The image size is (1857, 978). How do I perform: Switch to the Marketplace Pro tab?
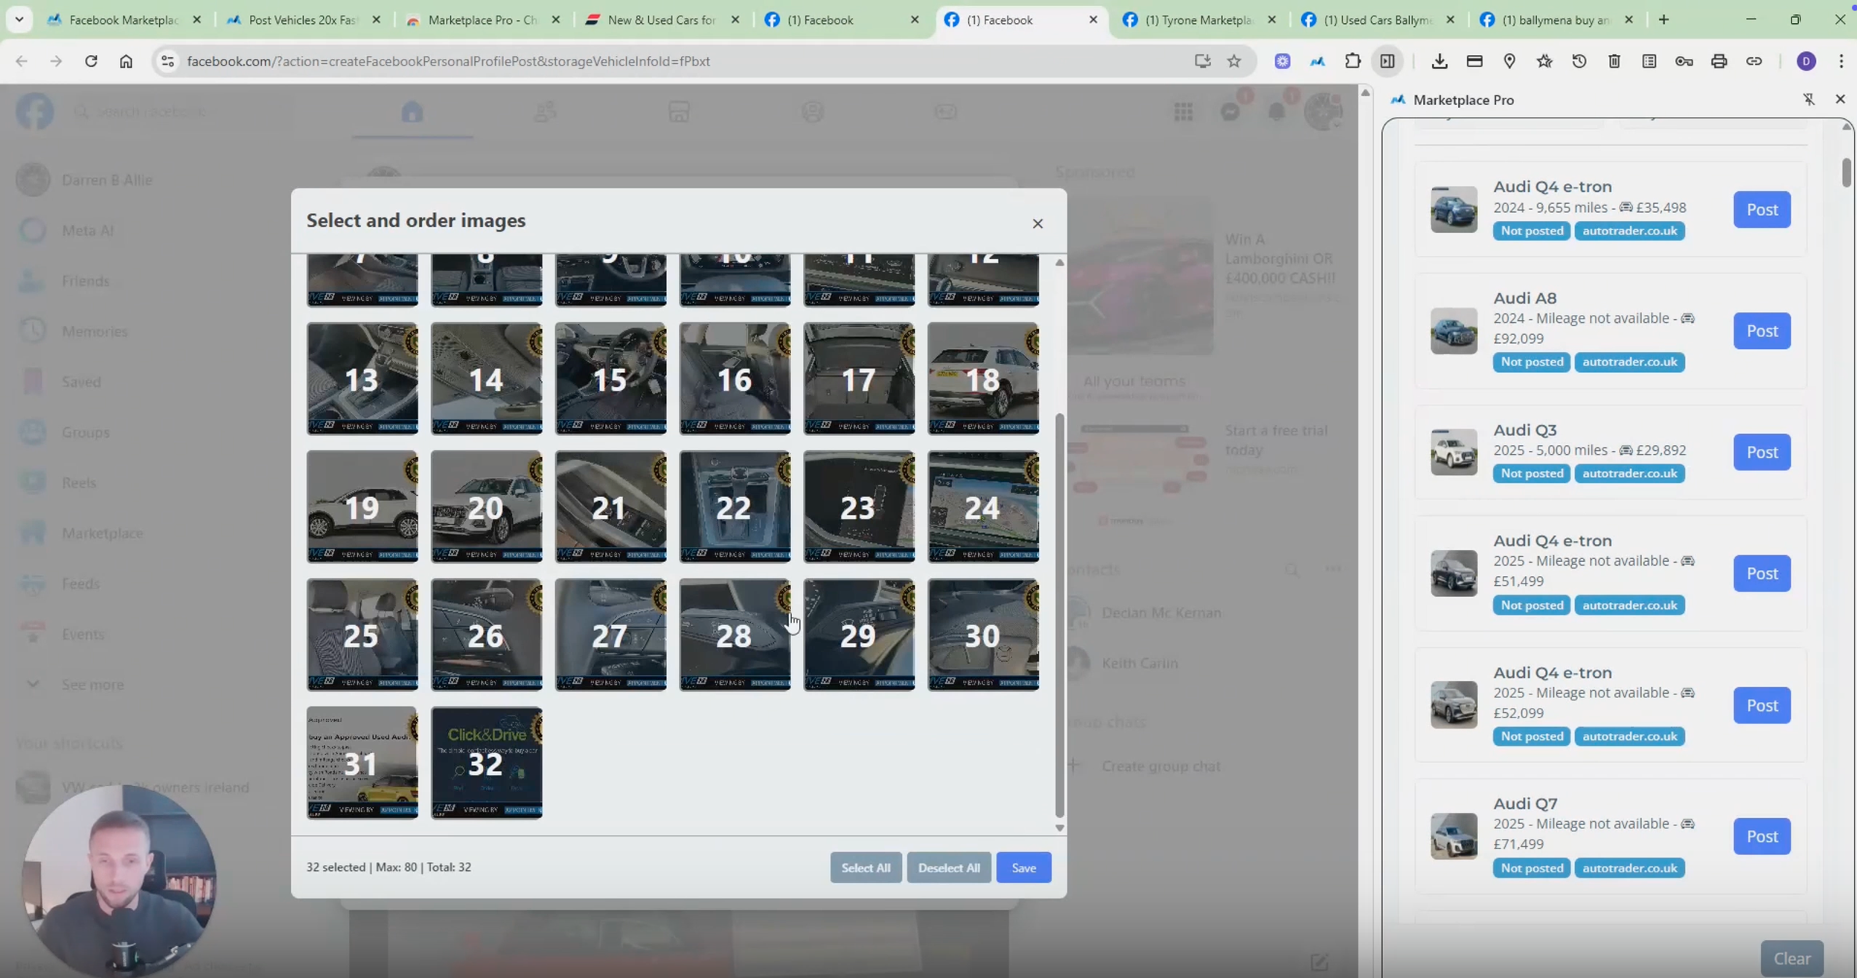tap(482, 19)
